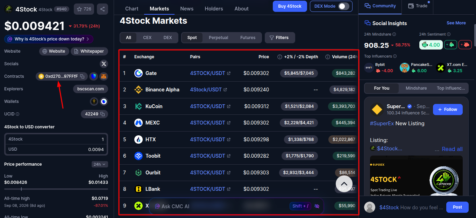Select the DEX exchange type filter
The height and width of the screenshot is (218, 476).
[168, 38]
